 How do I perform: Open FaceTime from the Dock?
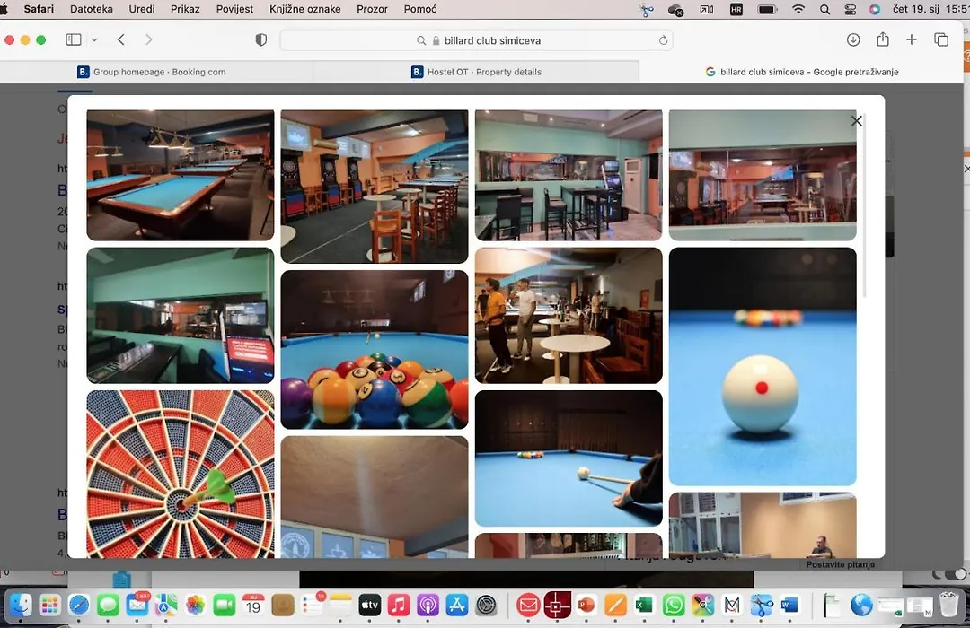point(224,605)
